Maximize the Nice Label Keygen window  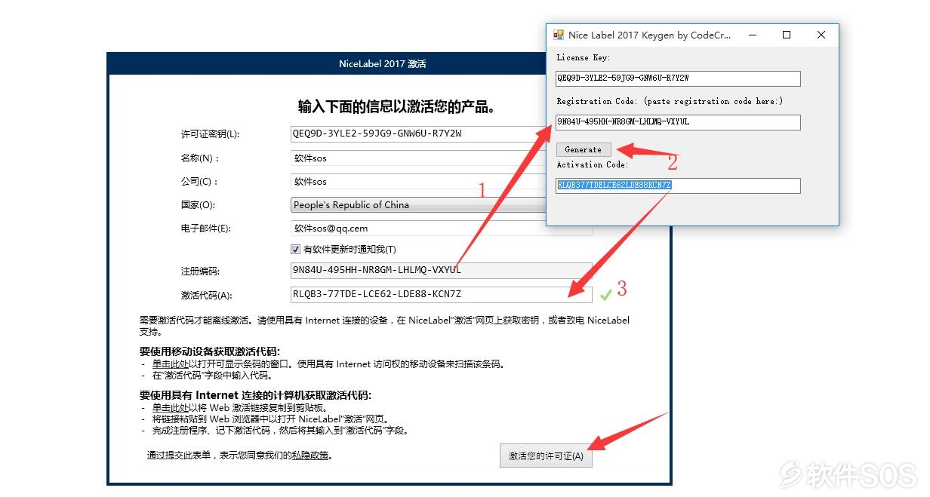(x=787, y=35)
